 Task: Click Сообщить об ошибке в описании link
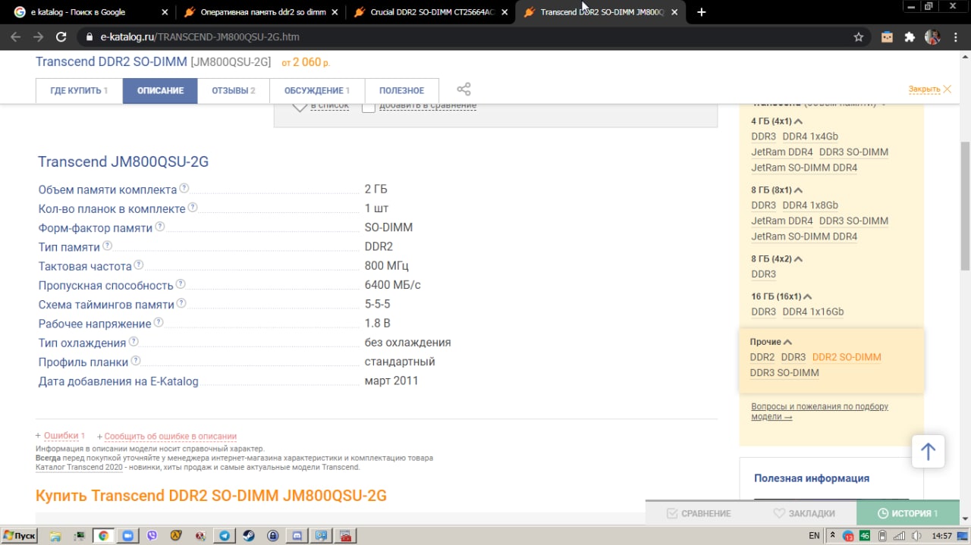tap(171, 437)
